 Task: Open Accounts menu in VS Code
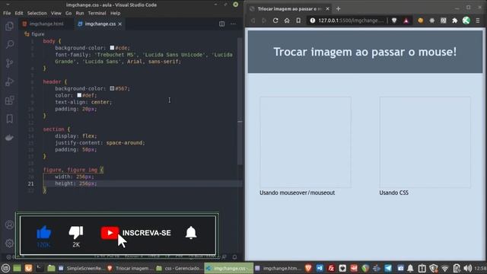click(x=10, y=225)
